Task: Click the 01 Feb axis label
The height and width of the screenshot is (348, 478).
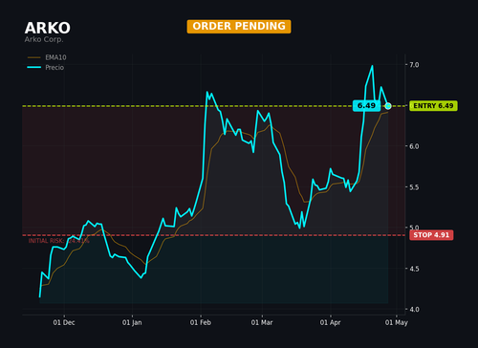Action: pos(201,322)
